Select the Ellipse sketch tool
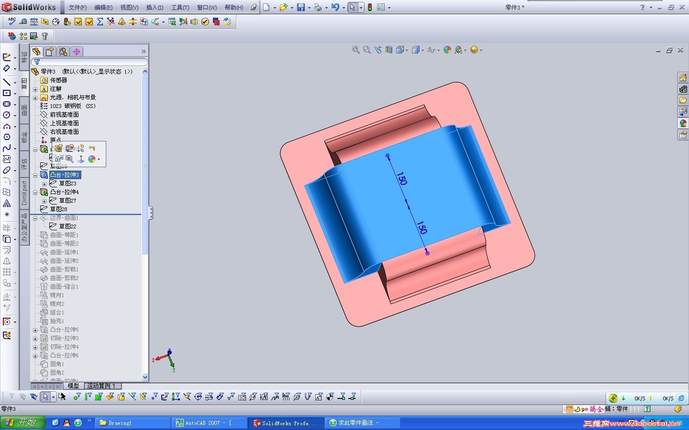This screenshot has height=430, width=689. click(x=7, y=170)
